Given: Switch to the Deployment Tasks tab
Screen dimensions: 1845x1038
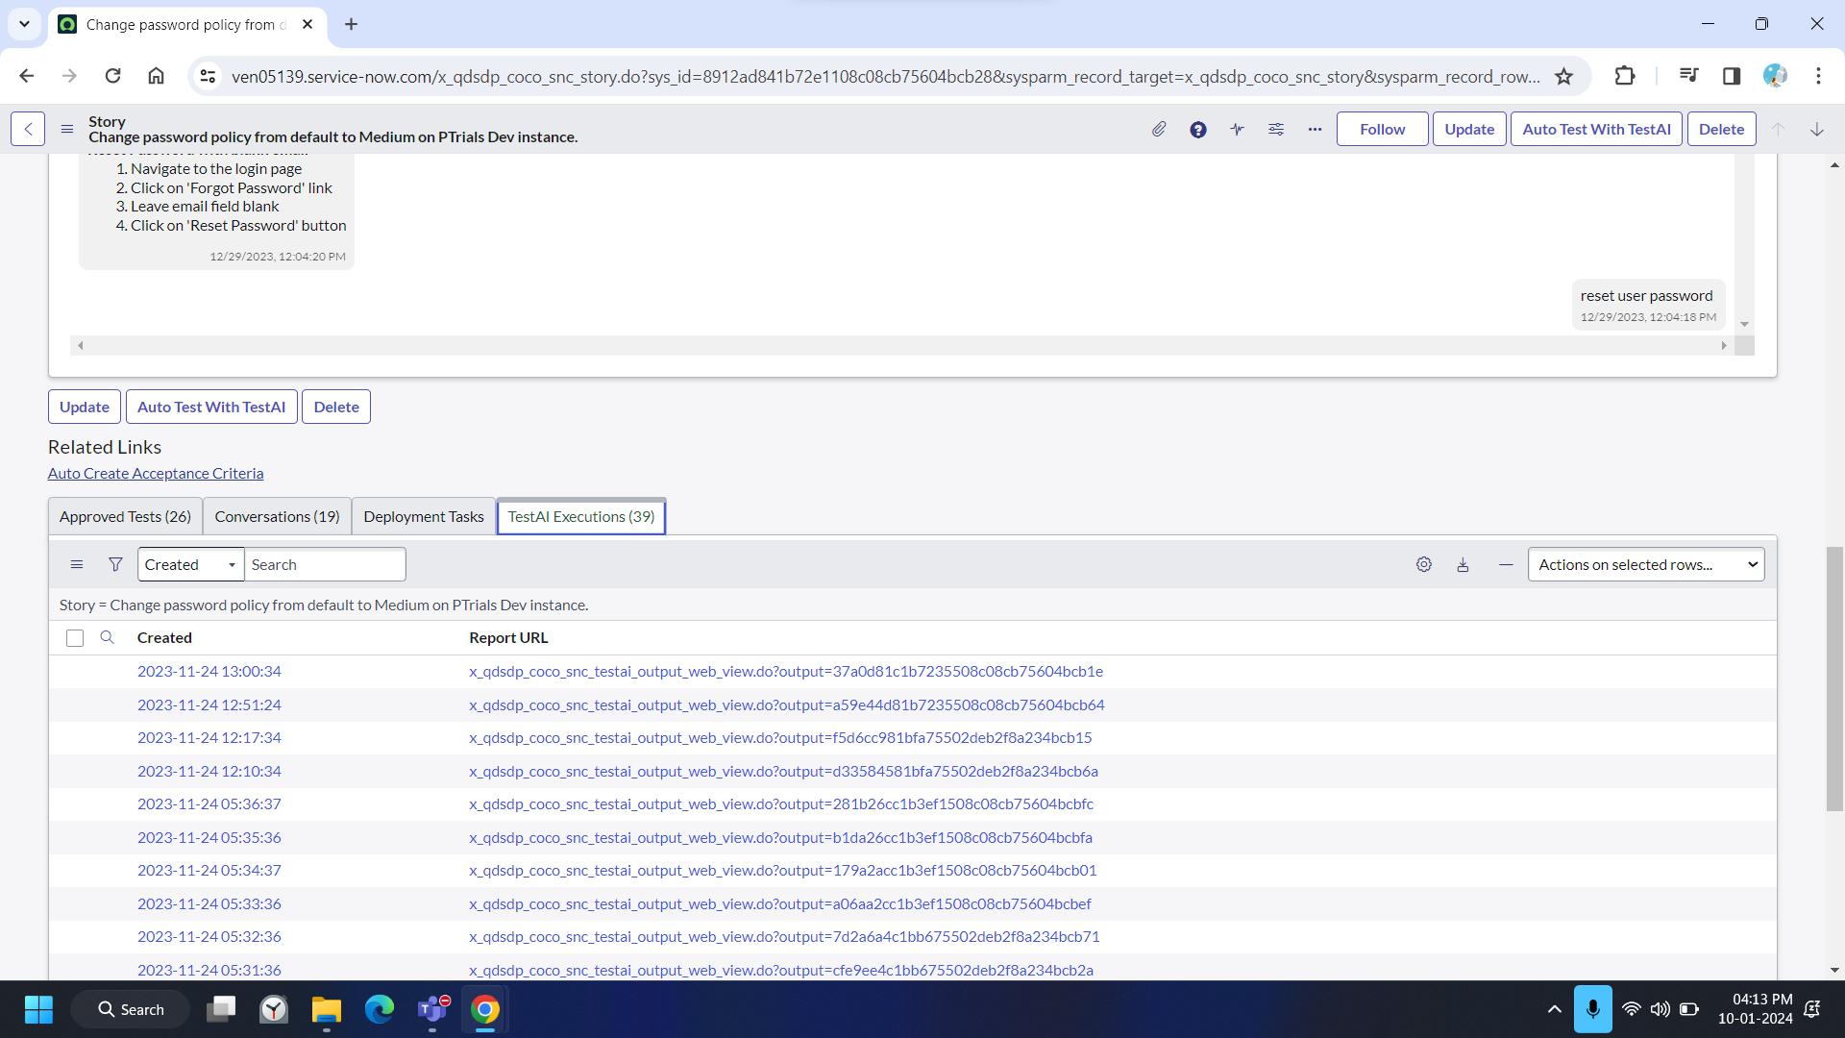Looking at the screenshot, I should coord(424,516).
